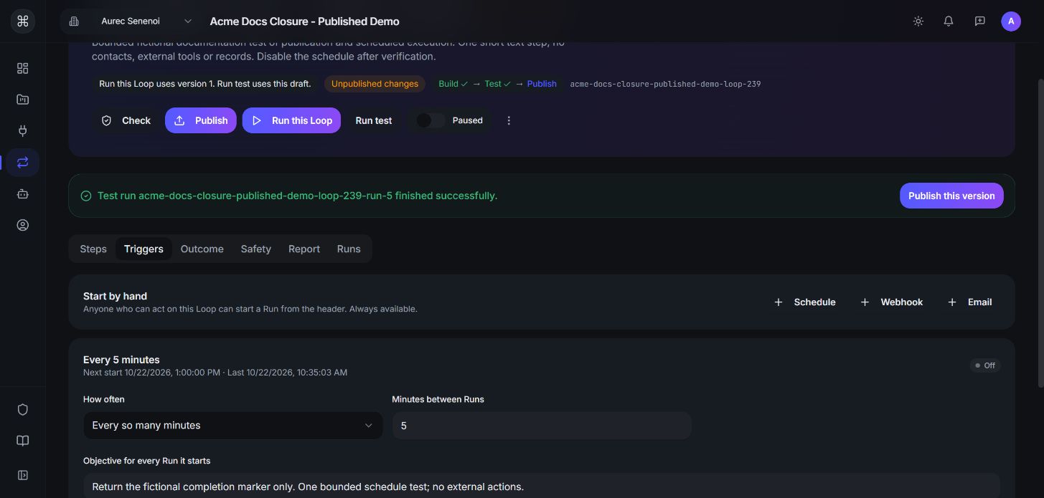Collapse sidebar using bottom panel icon
1044x498 pixels.
[x=22, y=475]
